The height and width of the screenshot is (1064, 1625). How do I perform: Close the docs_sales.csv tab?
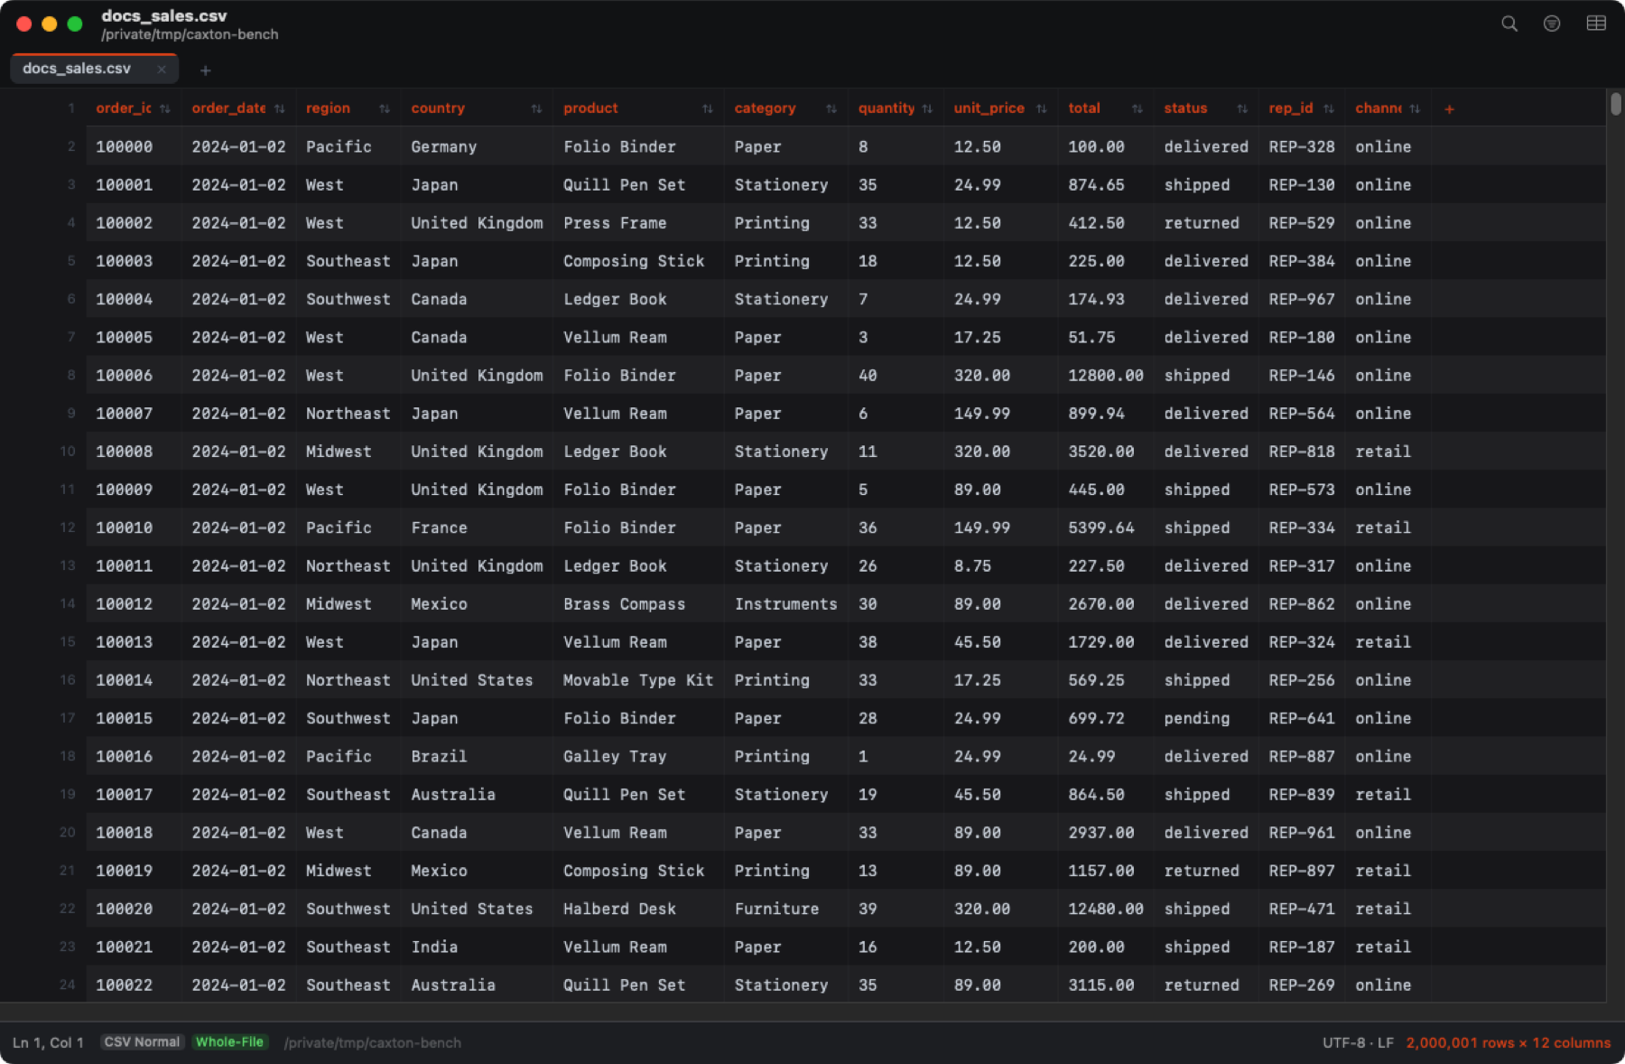162,69
